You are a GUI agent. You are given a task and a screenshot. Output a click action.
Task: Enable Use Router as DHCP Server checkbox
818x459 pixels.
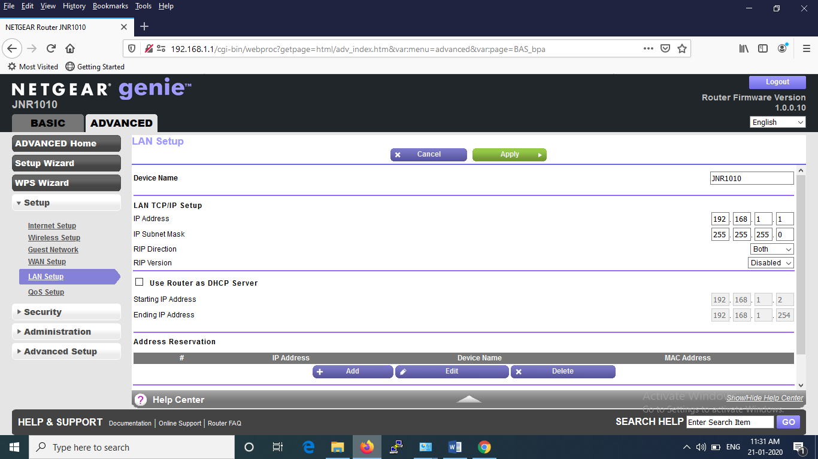[140, 282]
